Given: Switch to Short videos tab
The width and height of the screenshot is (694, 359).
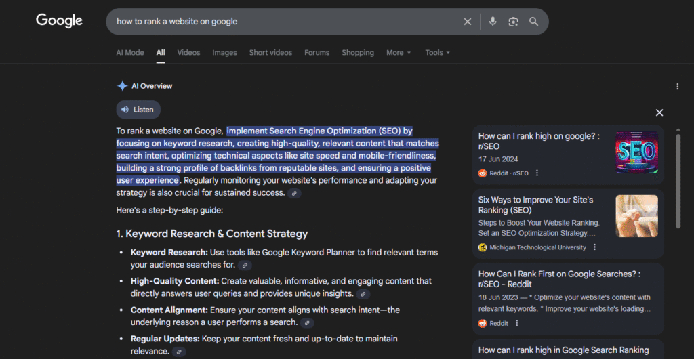Looking at the screenshot, I should [270, 53].
